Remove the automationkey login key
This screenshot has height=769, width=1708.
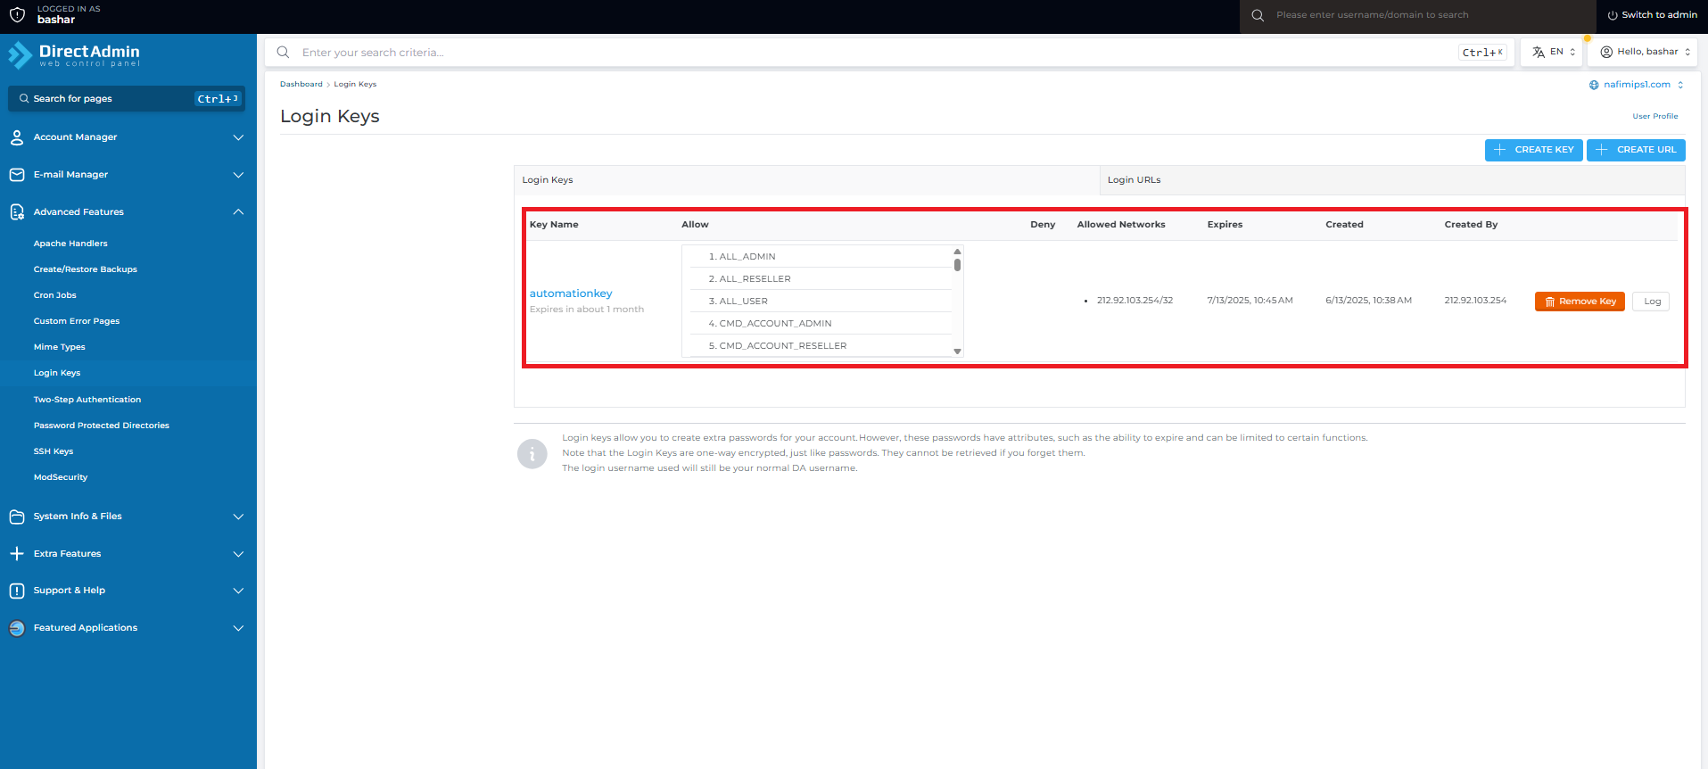pos(1580,302)
